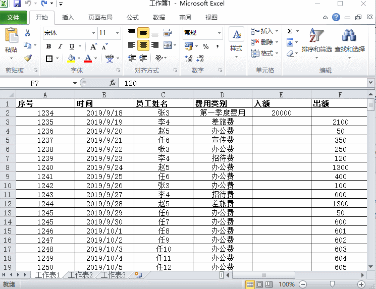Viewport: 376px width, 289px height.
Task: Apply percent style format
Action: click(x=205, y=46)
